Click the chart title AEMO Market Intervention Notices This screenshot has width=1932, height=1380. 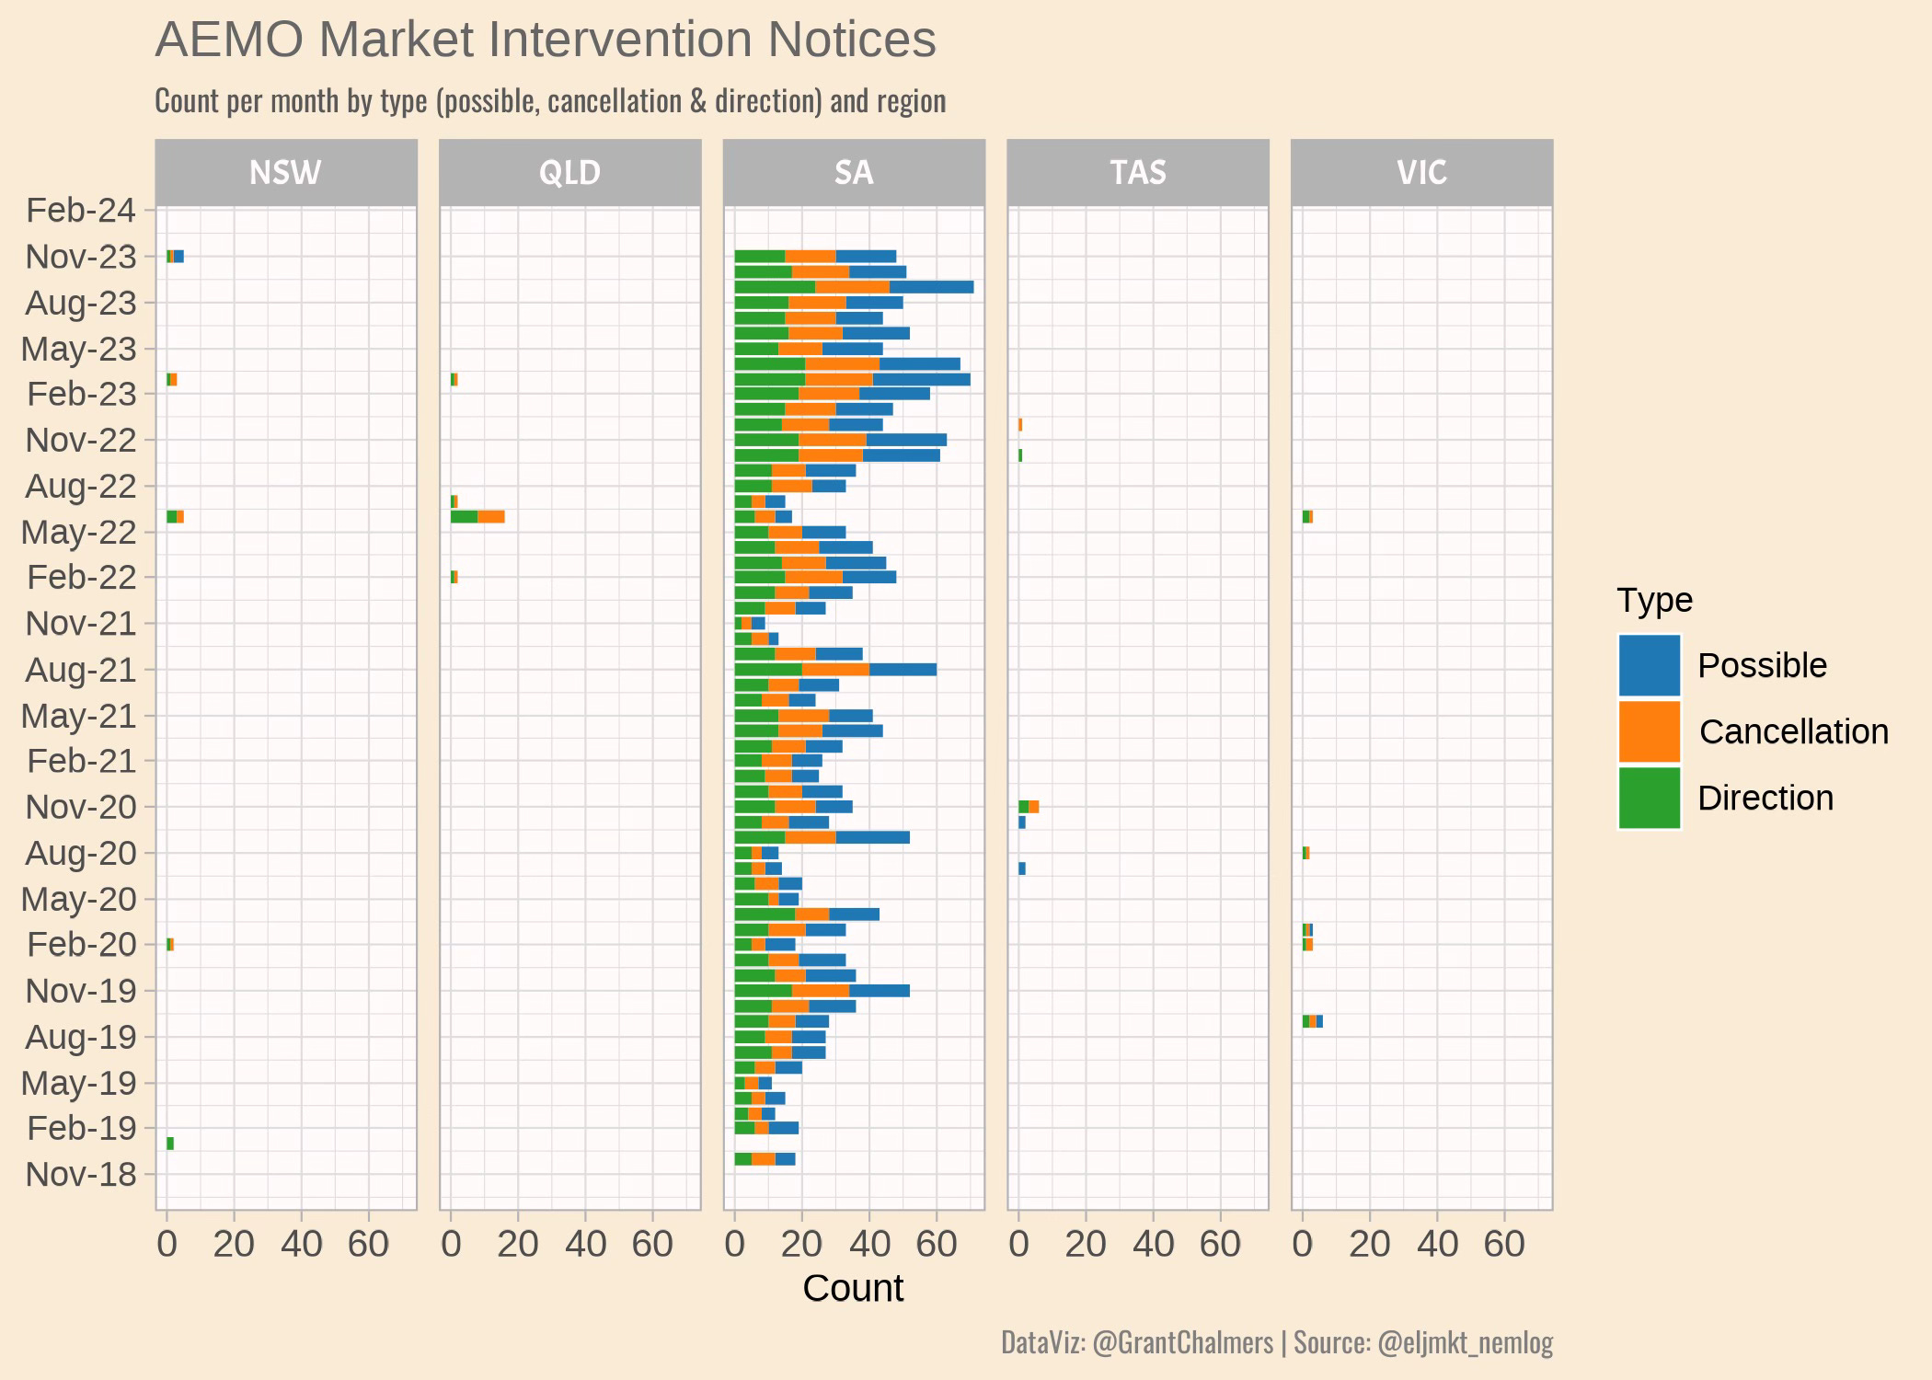[x=546, y=40]
